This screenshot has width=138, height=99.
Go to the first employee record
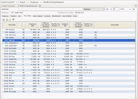[107, 9]
